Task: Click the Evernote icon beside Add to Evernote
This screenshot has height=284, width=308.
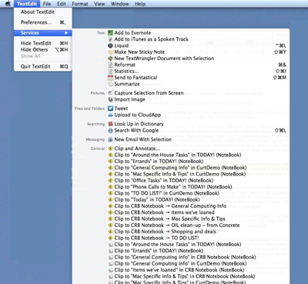Action: (x=110, y=32)
